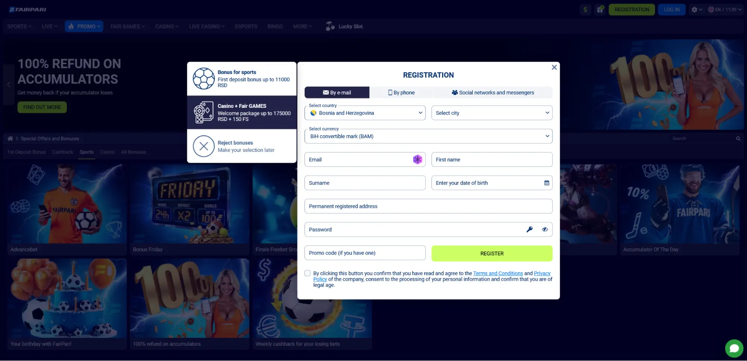Open the LIVE menu
Screen dimensions: 747x361
(x=49, y=27)
